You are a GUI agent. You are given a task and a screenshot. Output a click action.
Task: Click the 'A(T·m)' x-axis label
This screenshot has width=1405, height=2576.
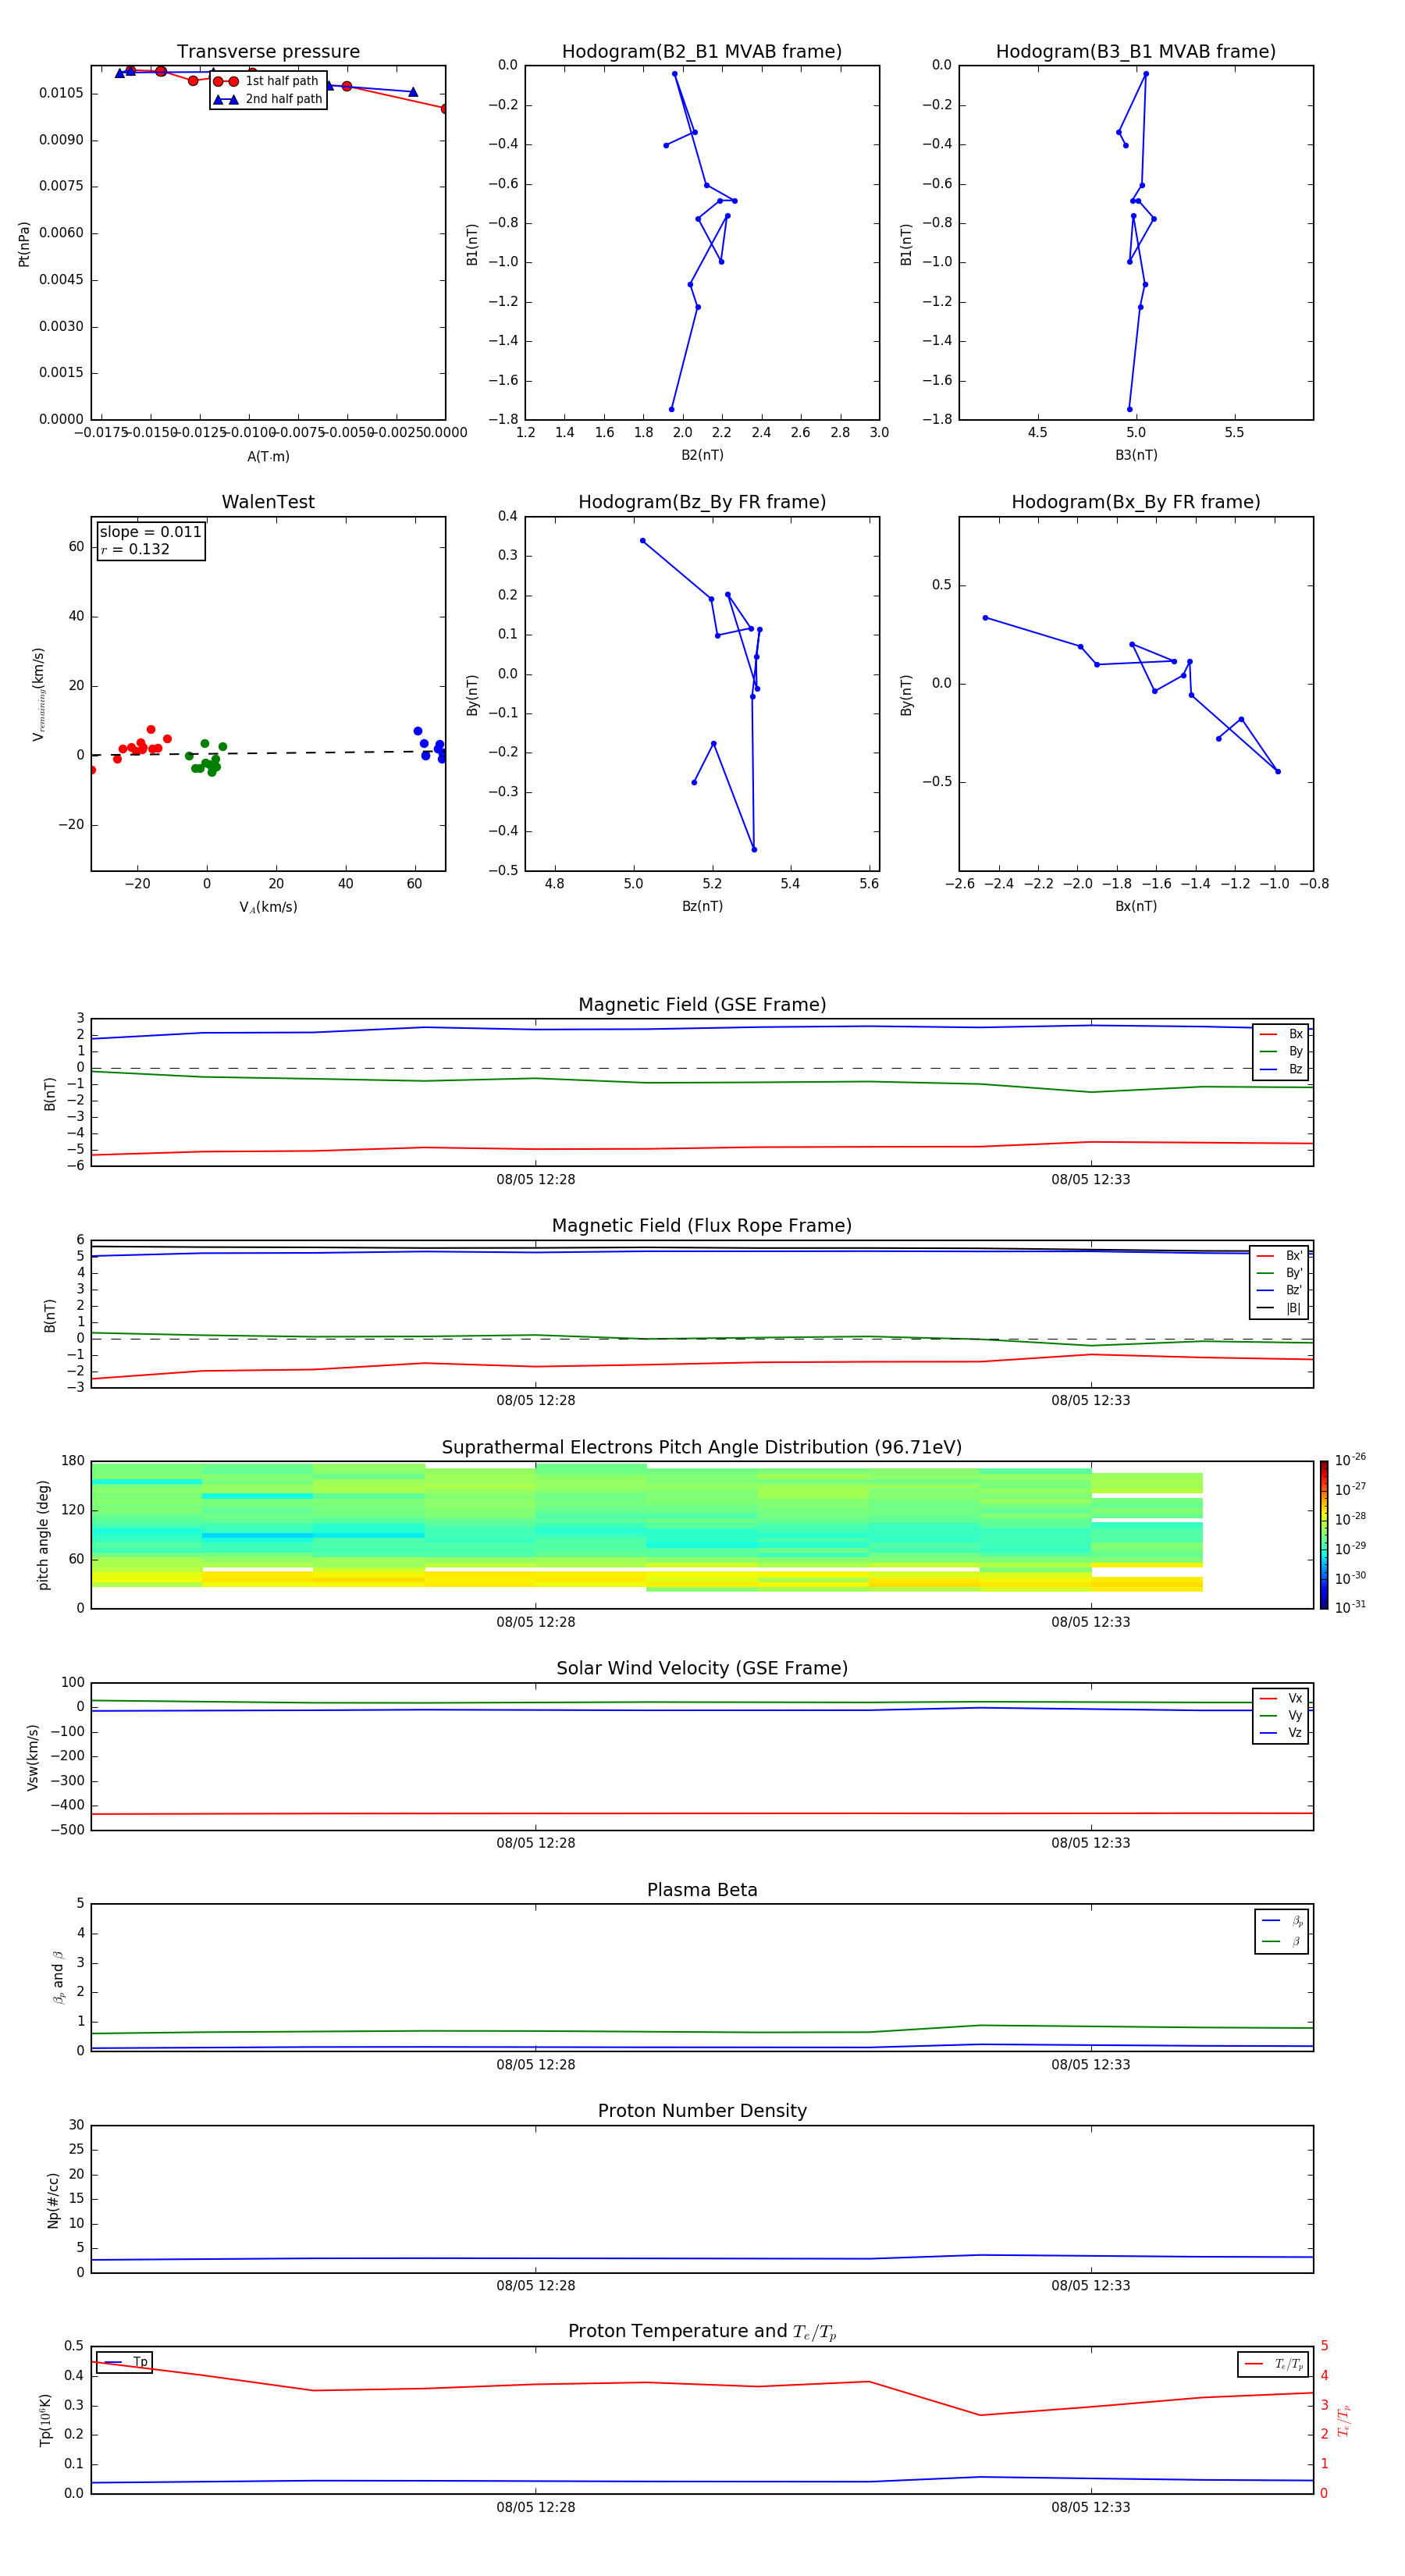(x=268, y=456)
